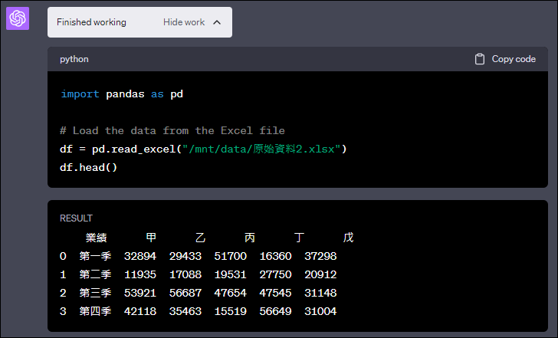Click the 戊 column header
This screenshot has width=558, height=338.
click(x=349, y=238)
